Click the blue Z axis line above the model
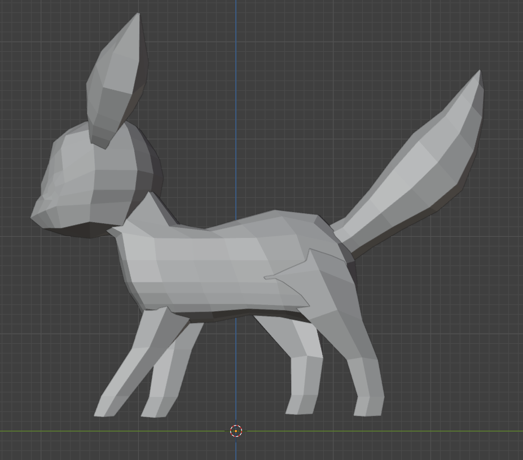This screenshot has width=523, height=460. point(236,85)
